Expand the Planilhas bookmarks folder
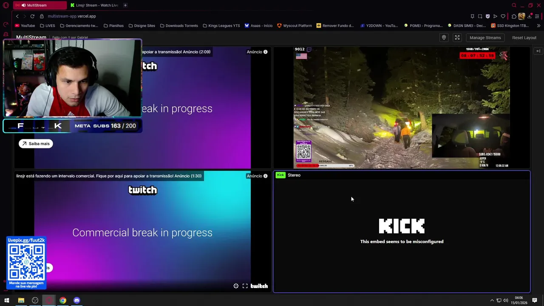544x306 pixels. click(x=113, y=25)
